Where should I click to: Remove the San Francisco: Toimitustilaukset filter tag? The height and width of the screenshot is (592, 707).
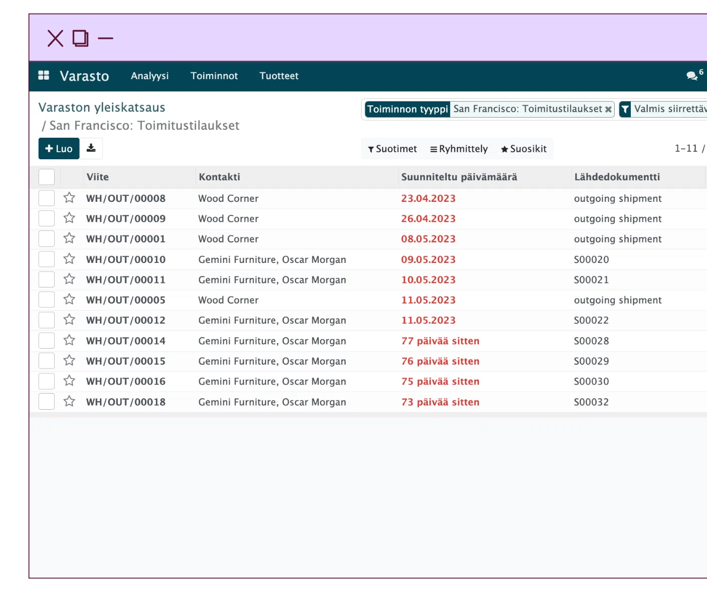(x=608, y=109)
